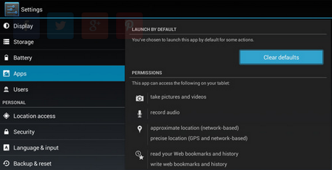
Task: Click the Backup & reset icon
Action: coord(6,163)
